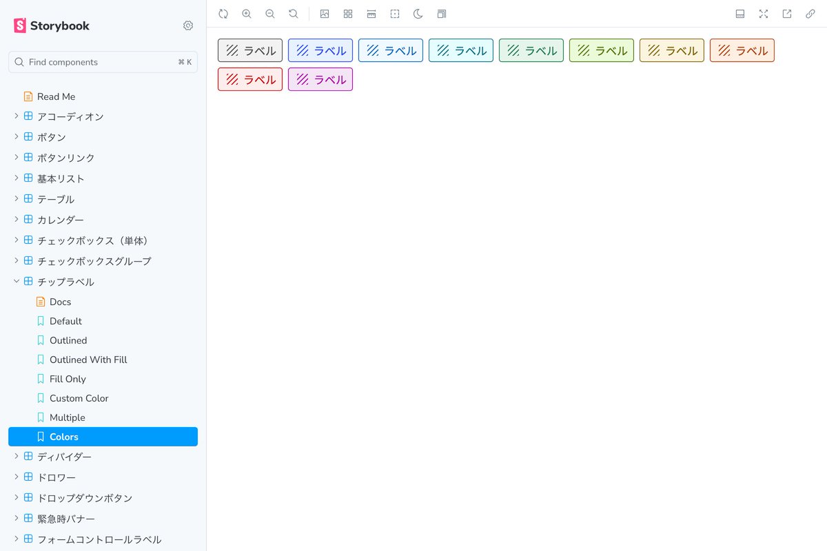
Task: Expand the ディバイダー component
Action: 103,457
